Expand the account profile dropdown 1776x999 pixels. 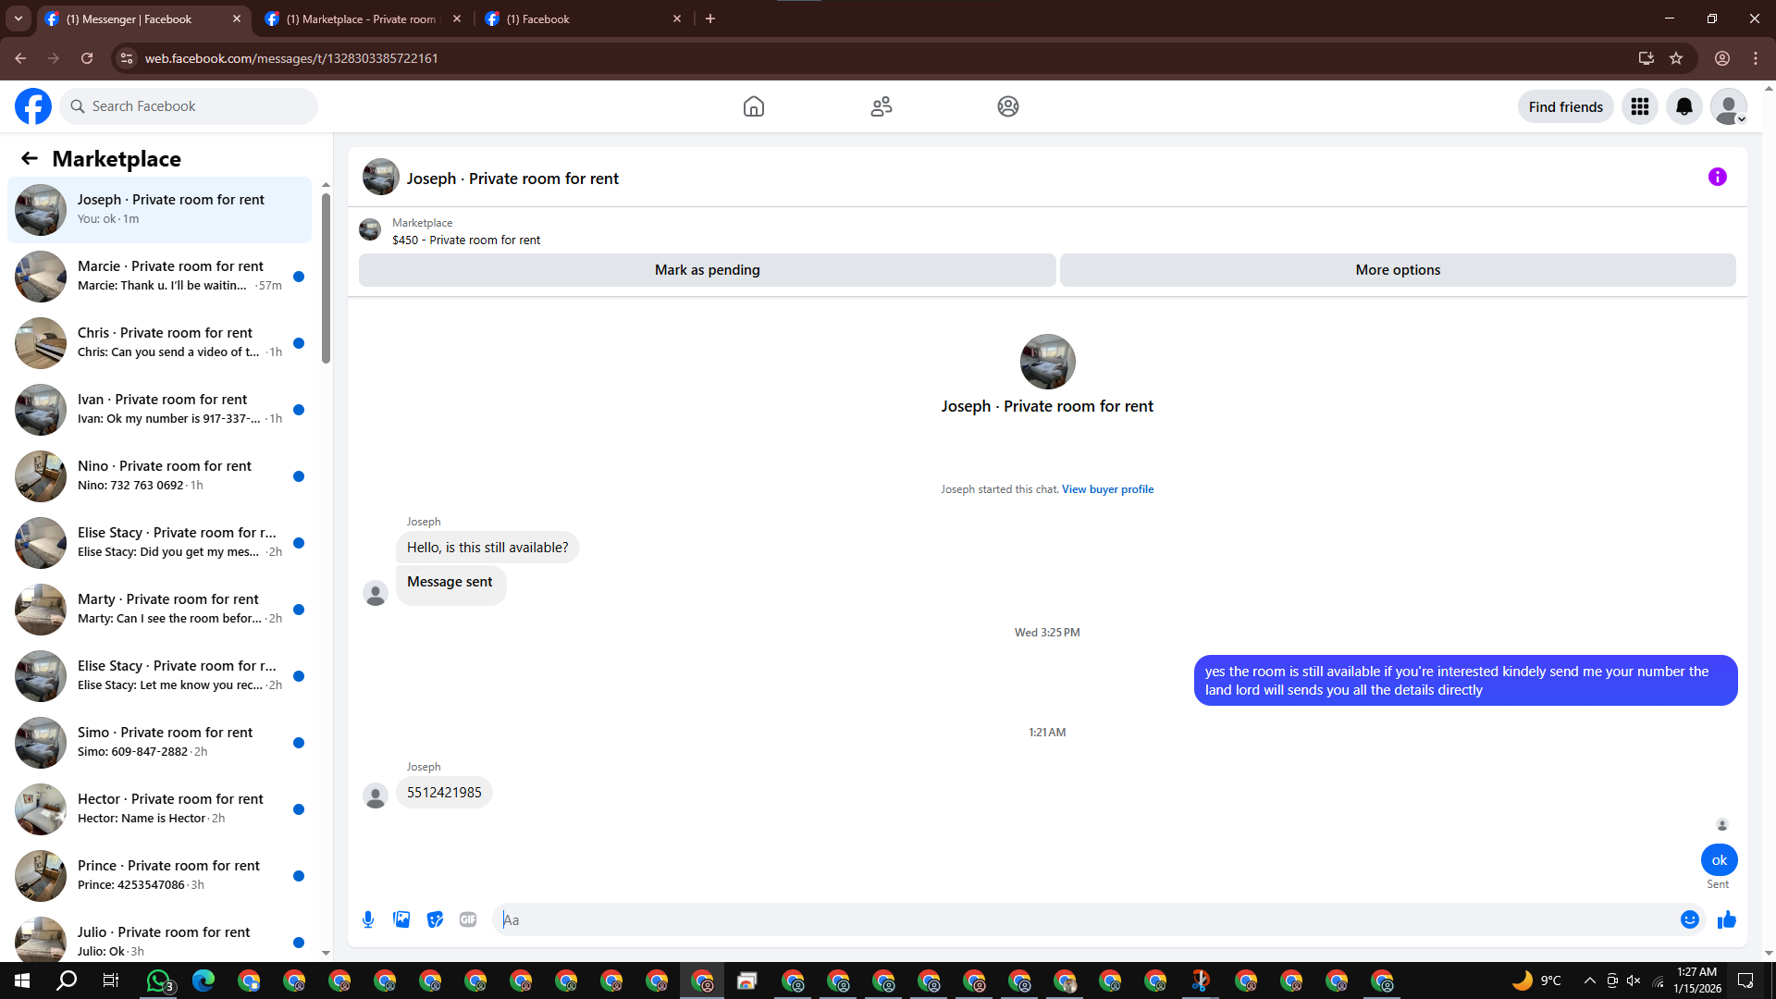click(x=1728, y=106)
